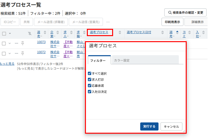Open the three-dot menu for row 10072
211x140 pixels.
point(16,53)
